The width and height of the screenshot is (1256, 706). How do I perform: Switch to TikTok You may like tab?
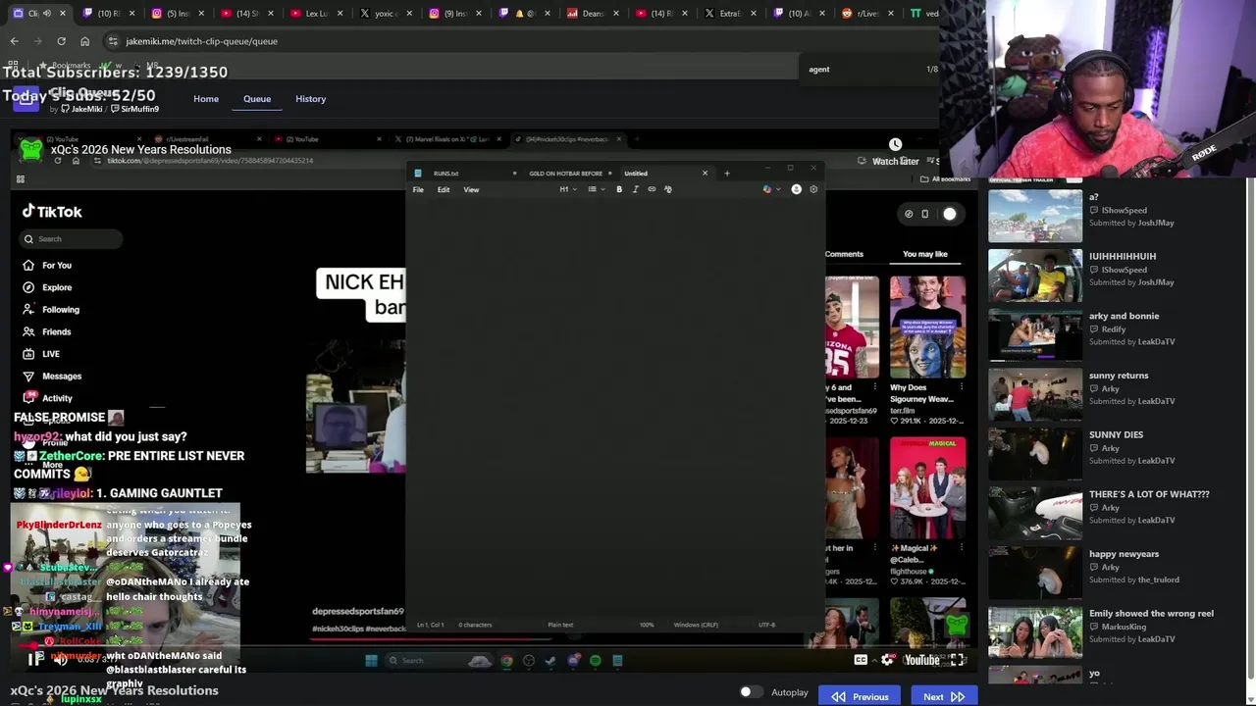tap(925, 254)
